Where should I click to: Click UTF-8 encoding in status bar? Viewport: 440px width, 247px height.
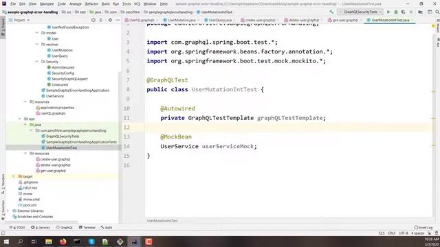404,233
